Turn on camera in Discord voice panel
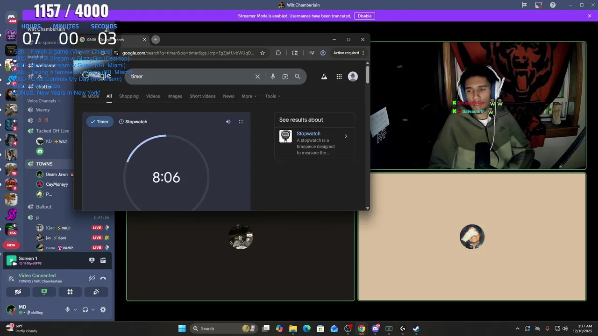598x336 pixels. tap(18, 292)
